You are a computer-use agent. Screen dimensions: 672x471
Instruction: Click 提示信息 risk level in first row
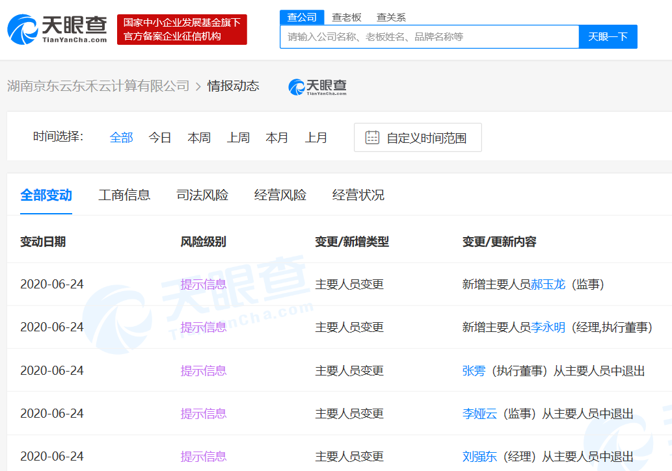coord(204,285)
